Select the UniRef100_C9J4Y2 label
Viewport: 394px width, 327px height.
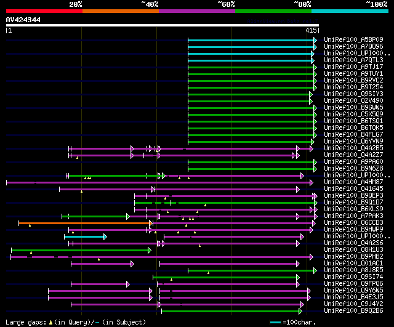tap(353, 304)
